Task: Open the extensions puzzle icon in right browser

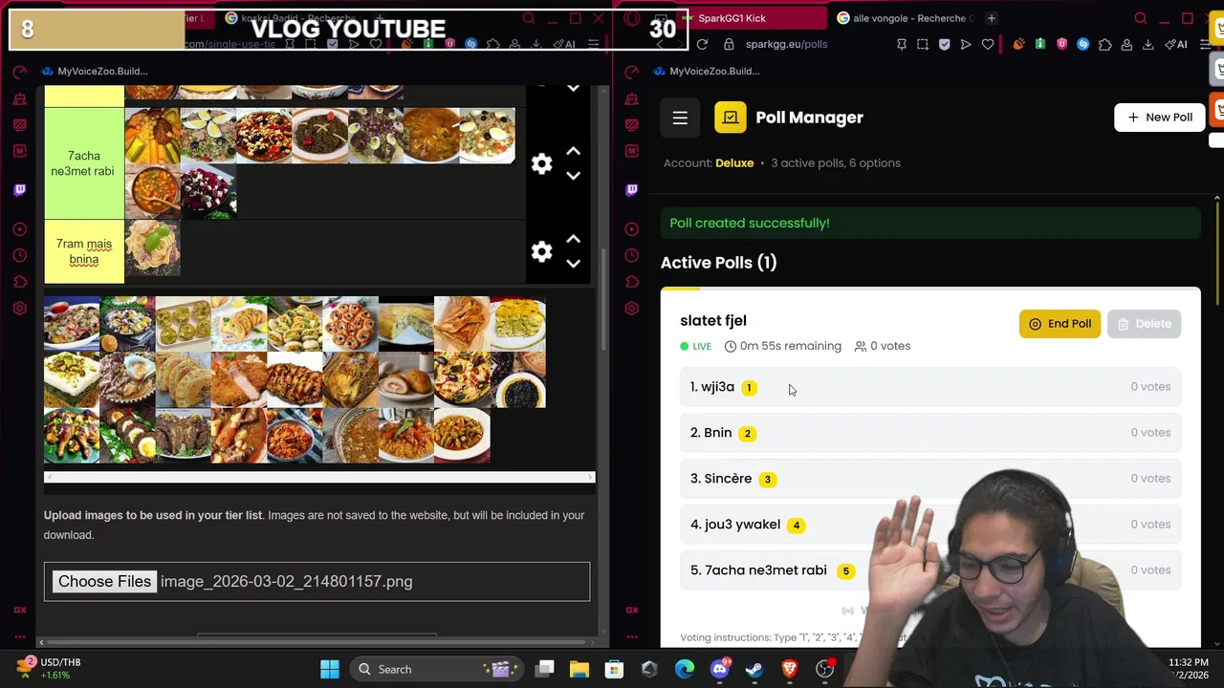Action: [1105, 44]
